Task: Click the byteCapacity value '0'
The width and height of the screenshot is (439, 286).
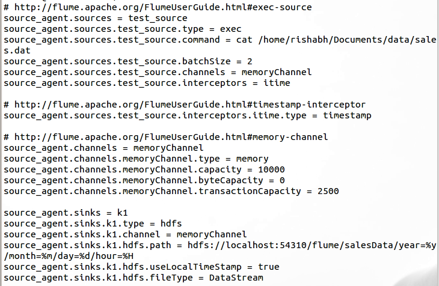Action: point(282,180)
